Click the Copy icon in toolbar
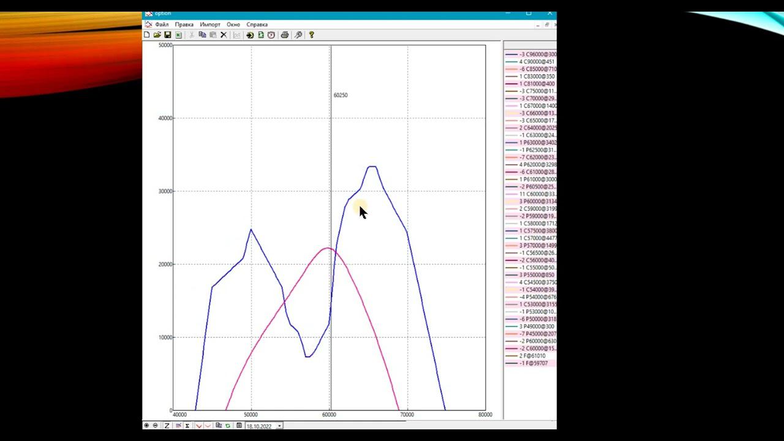The height and width of the screenshot is (441, 784). (x=202, y=35)
